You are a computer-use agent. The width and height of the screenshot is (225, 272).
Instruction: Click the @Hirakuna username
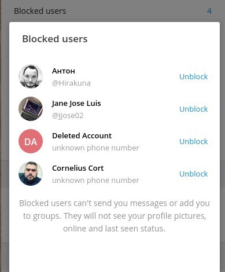point(71,83)
